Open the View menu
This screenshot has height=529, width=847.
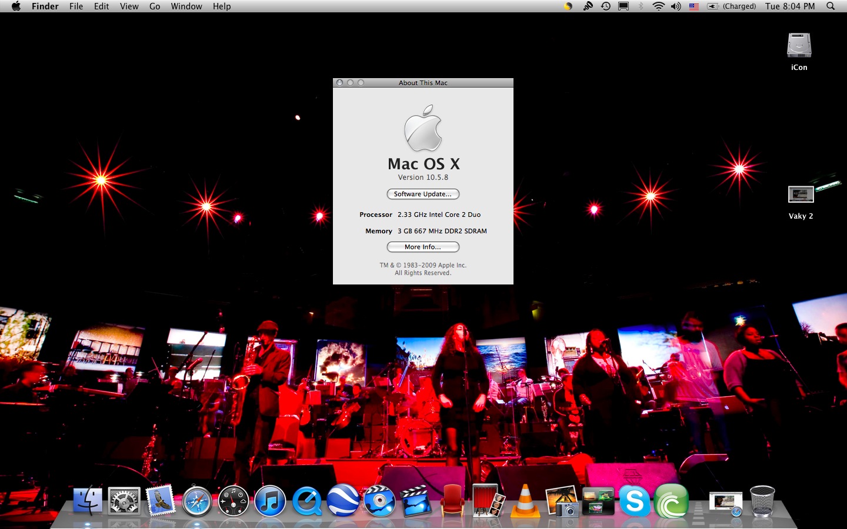(x=129, y=6)
